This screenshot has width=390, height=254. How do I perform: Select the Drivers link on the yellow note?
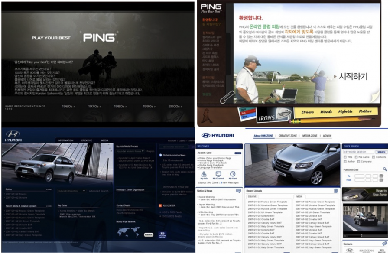(307, 112)
